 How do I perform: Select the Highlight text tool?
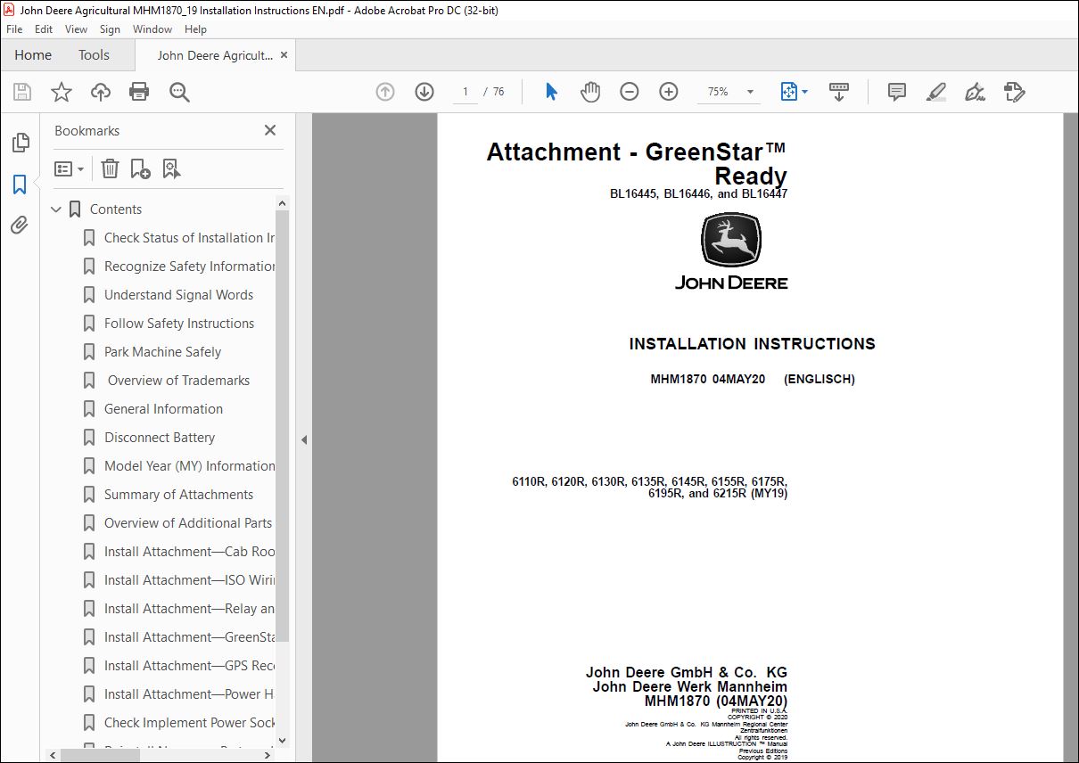click(x=935, y=92)
